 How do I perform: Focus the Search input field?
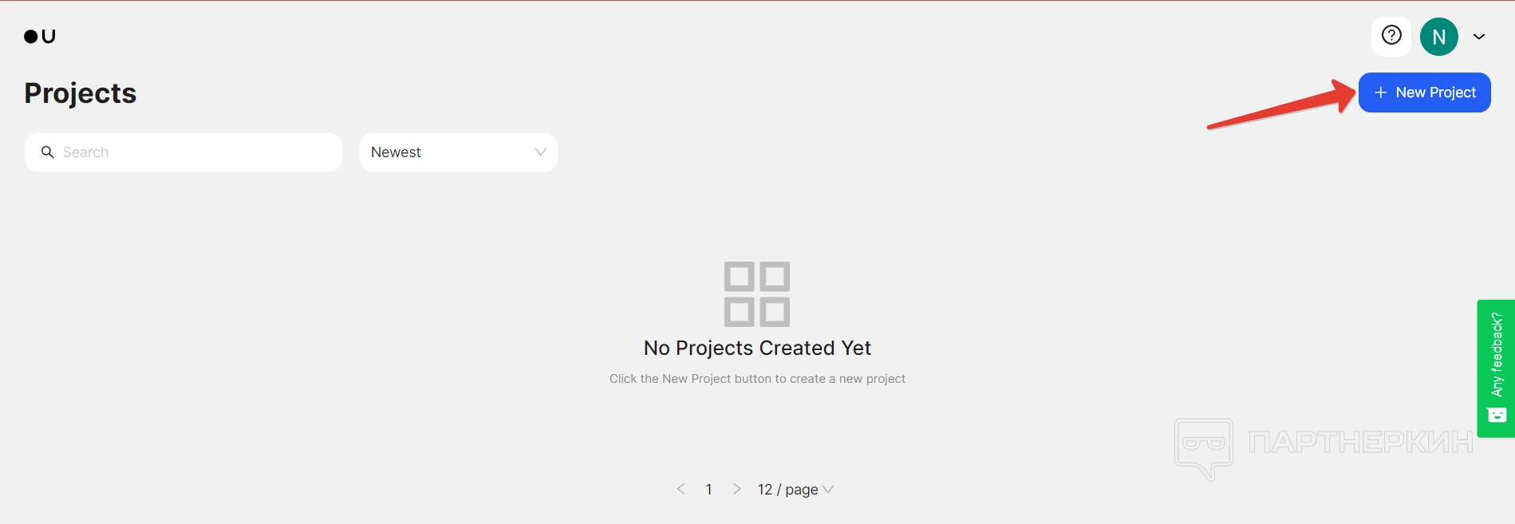[x=183, y=152]
